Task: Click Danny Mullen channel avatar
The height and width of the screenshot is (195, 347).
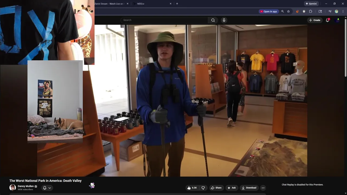Action: click(x=12, y=187)
